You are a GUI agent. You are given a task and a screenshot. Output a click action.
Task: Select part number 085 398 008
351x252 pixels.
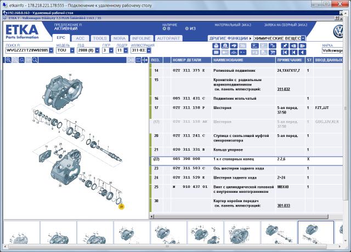[x=186, y=159]
